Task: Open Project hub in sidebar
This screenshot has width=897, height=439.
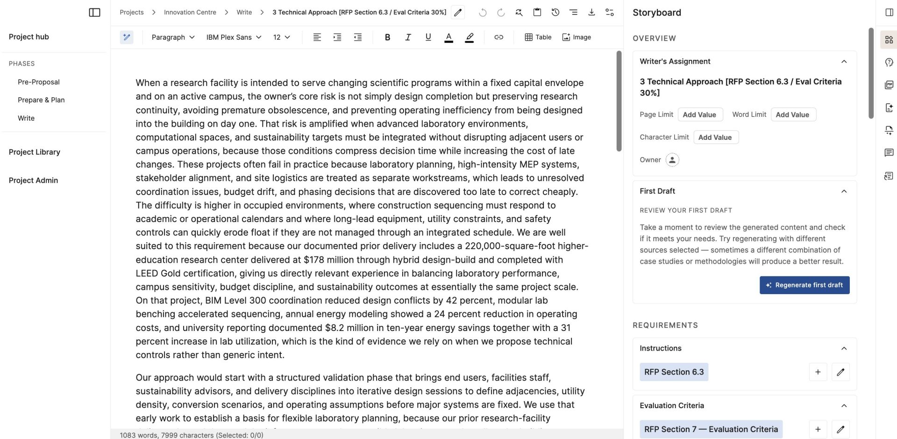Action: tap(29, 37)
